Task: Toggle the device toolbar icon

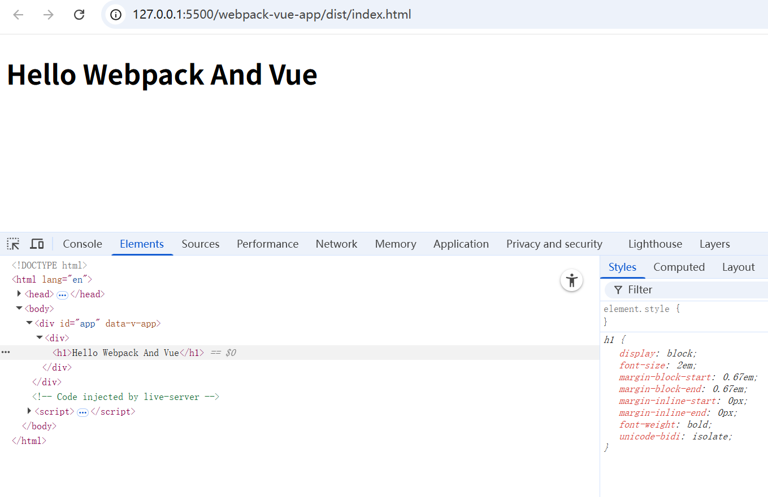Action: click(37, 244)
